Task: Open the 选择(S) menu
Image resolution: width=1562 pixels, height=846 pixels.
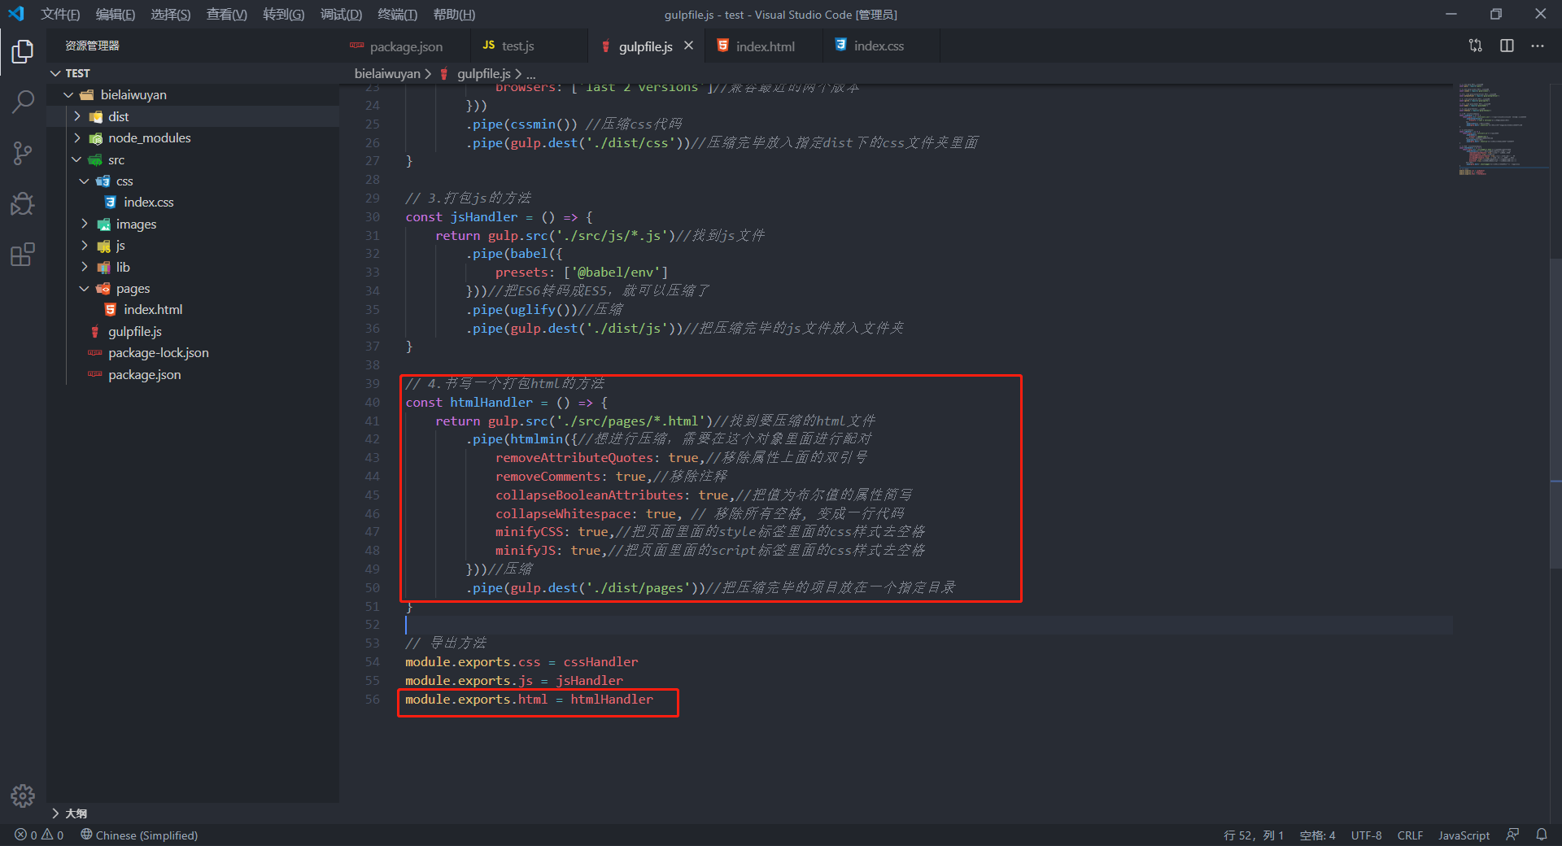Action: 170,14
